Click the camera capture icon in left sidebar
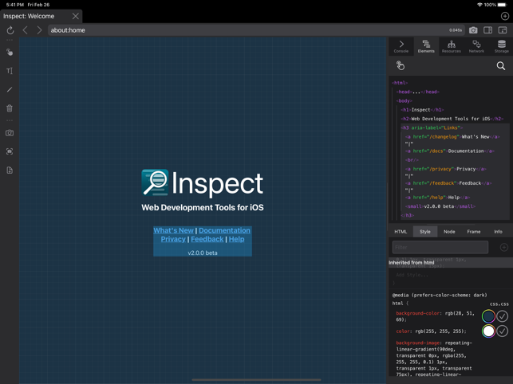This screenshot has width=513, height=384. tap(10, 133)
